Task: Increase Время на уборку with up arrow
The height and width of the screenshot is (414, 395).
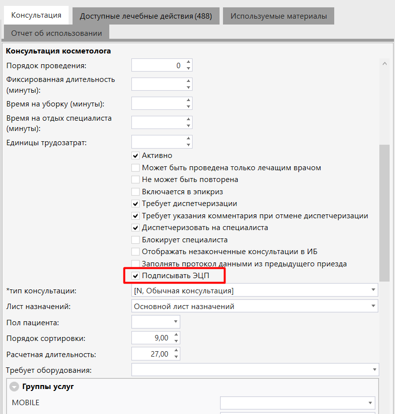Action: click(x=188, y=101)
